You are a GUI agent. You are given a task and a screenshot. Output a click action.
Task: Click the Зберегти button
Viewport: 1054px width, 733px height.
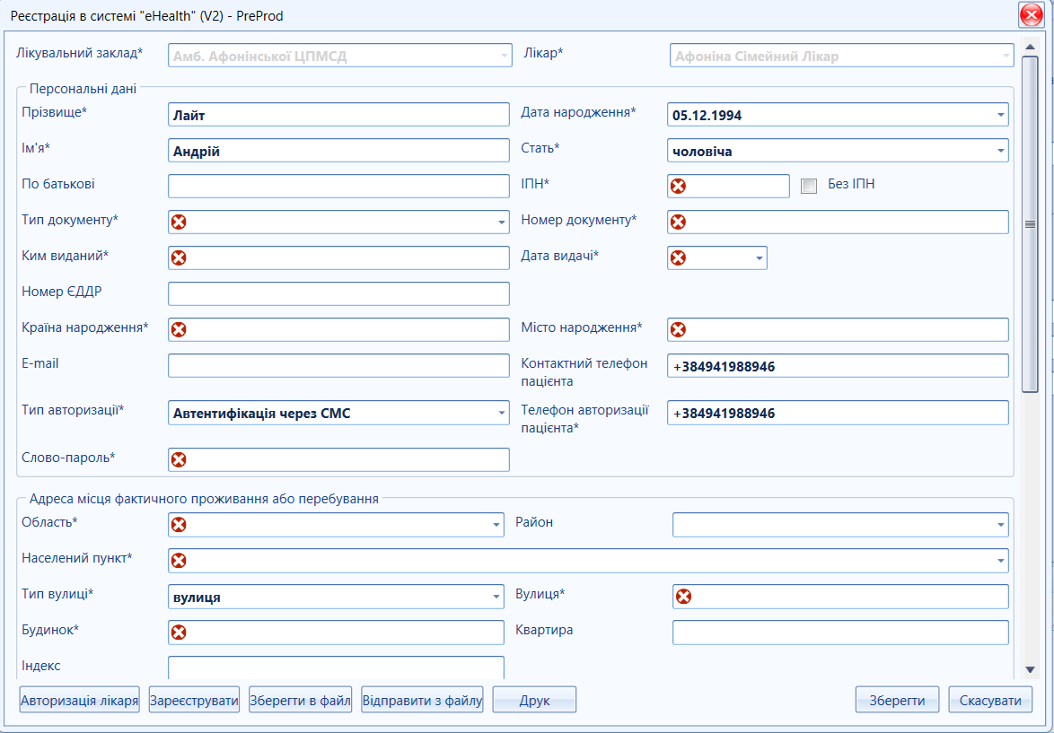click(x=898, y=700)
